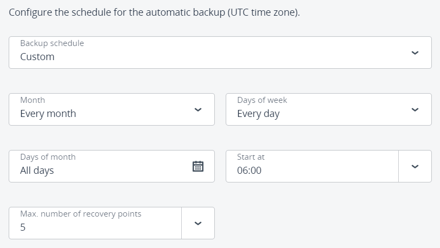
Task: Open the calendar icon for Days of month
Action: click(198, 166)
